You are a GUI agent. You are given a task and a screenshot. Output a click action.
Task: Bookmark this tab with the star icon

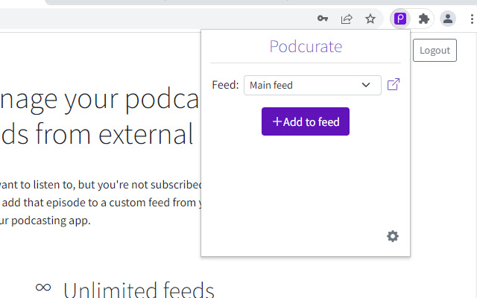click(370, 19)
